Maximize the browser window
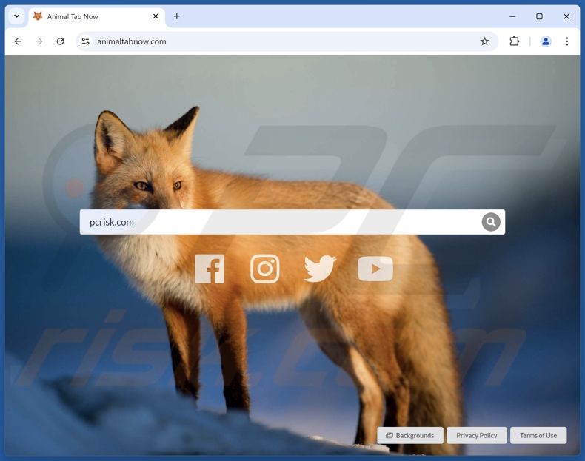This screenshot has width=585, height=461. 539,16
